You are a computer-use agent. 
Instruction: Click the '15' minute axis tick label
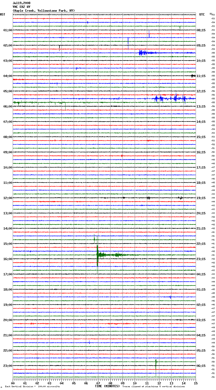click(x=196, y=383)
